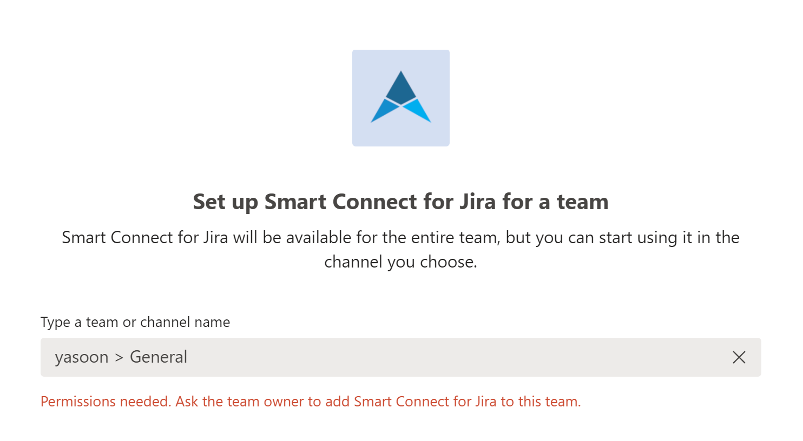
Task: Click the Smart Connect for Jira logo
Action: point(400,98)
